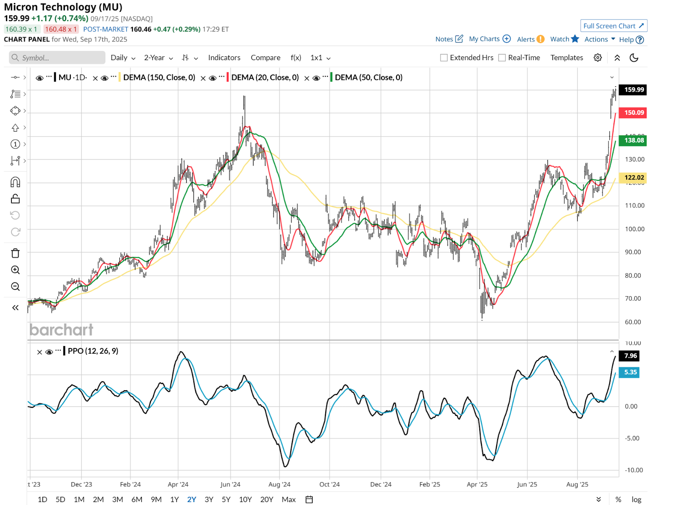The width and height of the screenshot is (677, 505).
Task: Add MU to Watch list star
Action: [x=575, y=39]
